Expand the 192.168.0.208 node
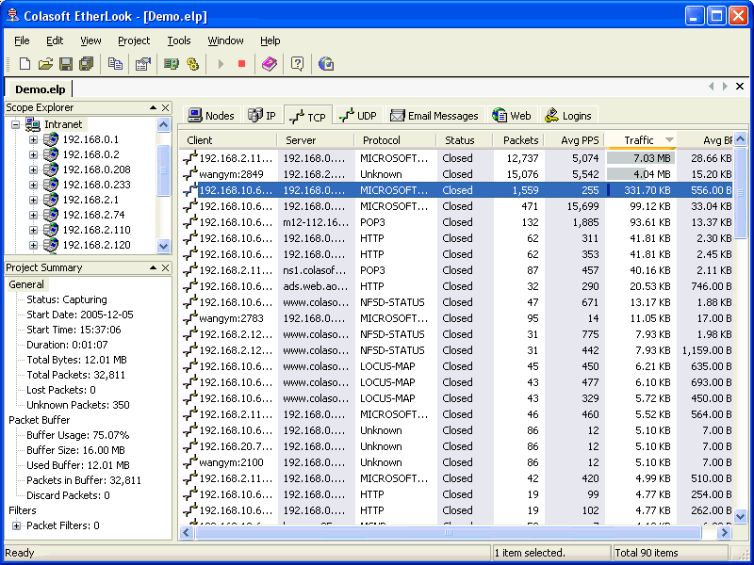The width and height of the screenshot is (754, 565). click(33, 169)
